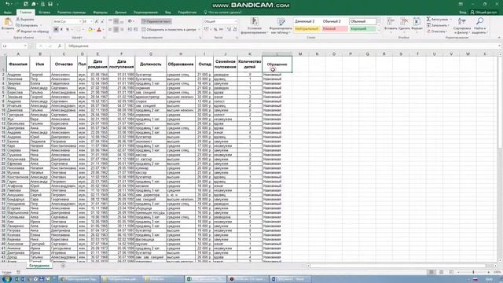The width and height of the screenshot is (503, 283).
Task: Click the Clear (Очистить) eraser command
Action: [437, 31]
